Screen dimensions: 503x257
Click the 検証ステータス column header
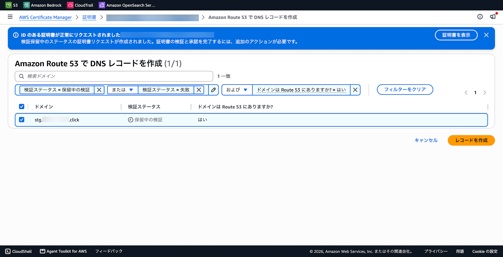144,107
